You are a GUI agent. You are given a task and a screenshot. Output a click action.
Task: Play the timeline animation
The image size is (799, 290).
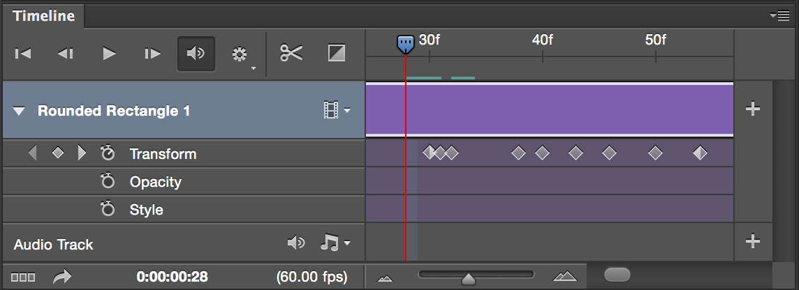tap(109, 54)
